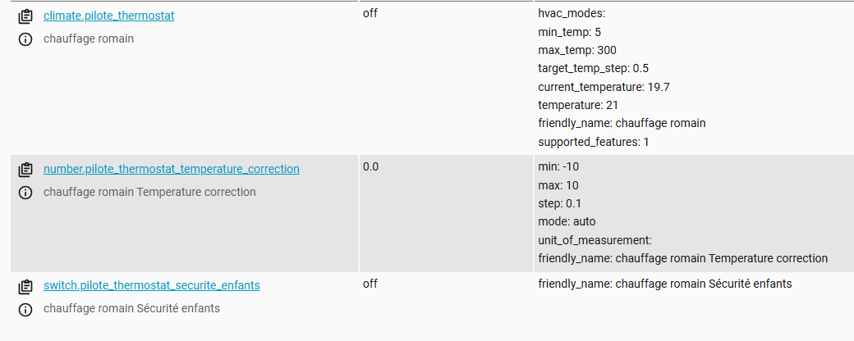Click the supported_features: 1 attribute

point(588,142)
